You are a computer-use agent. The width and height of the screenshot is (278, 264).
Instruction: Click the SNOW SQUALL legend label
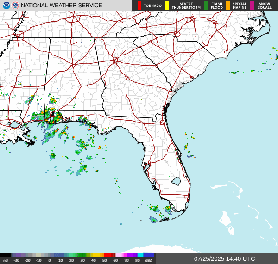click(x=265, y=6)
